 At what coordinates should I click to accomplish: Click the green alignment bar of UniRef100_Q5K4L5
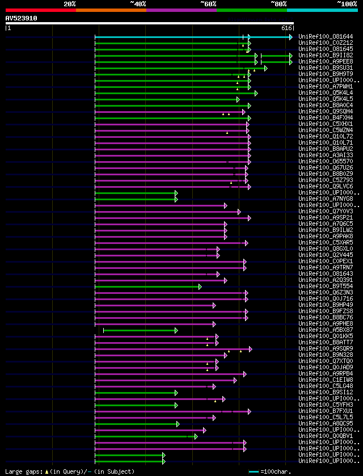(x=167, y=99)
